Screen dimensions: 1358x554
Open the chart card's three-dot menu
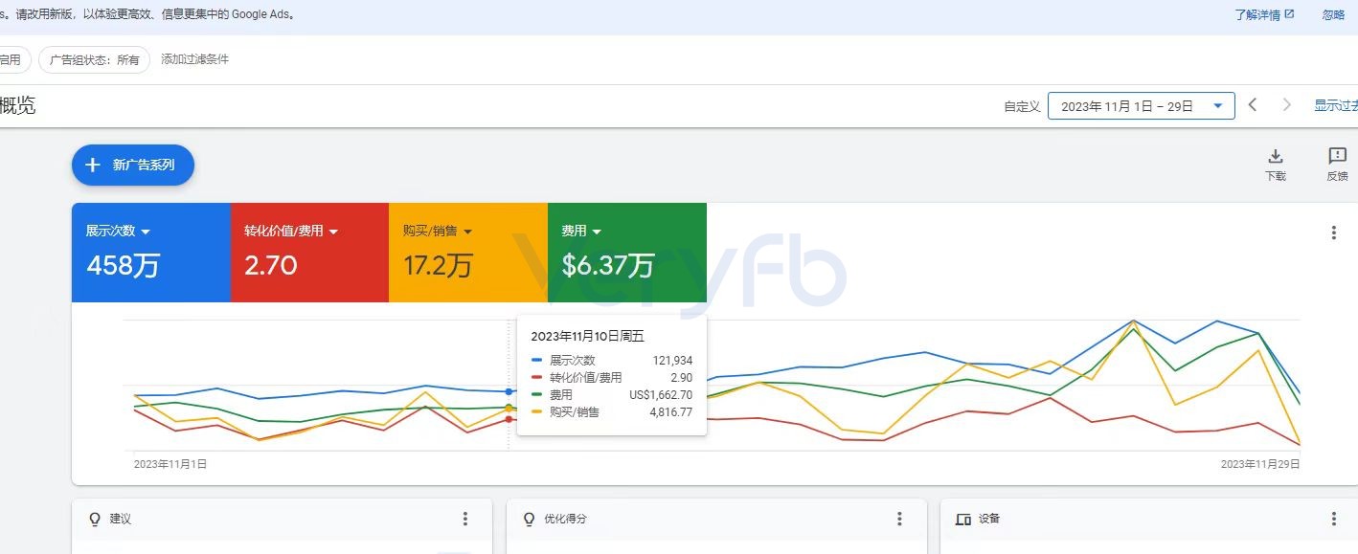(1333, 233)
